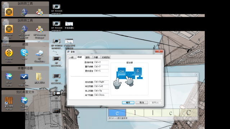Pick the digit '1' handwriting candidate
This screenshot has width=230, height=129.
(135, 113)
